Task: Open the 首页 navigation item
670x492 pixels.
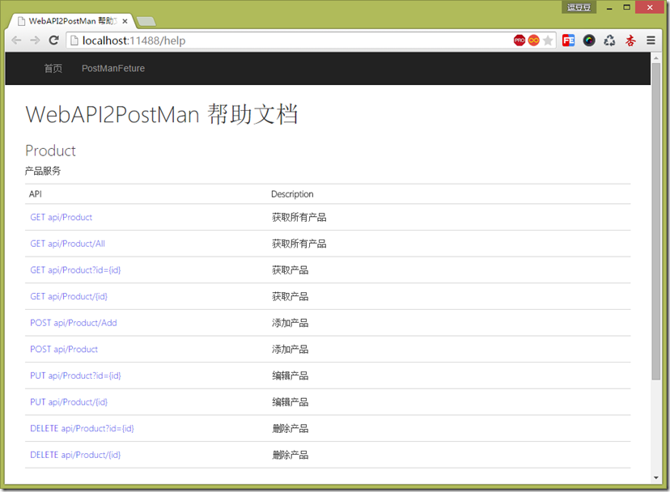Action: 53,69
